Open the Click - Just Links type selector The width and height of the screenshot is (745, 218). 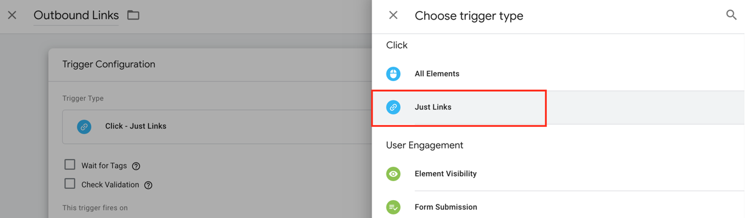click(x=217, y=126)
